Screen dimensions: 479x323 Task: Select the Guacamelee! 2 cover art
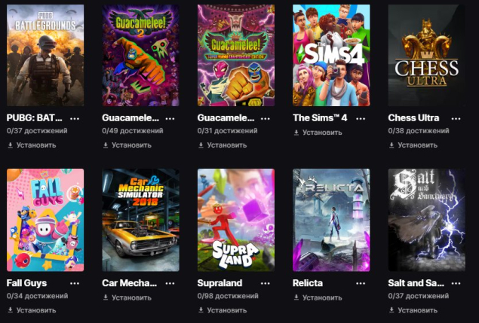[140, 55]
